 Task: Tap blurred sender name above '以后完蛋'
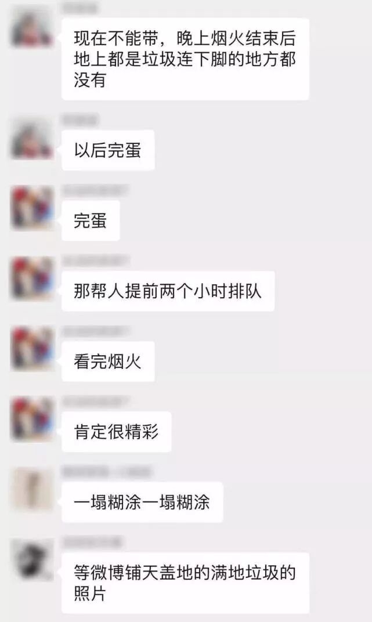click(x=81, y=120)
